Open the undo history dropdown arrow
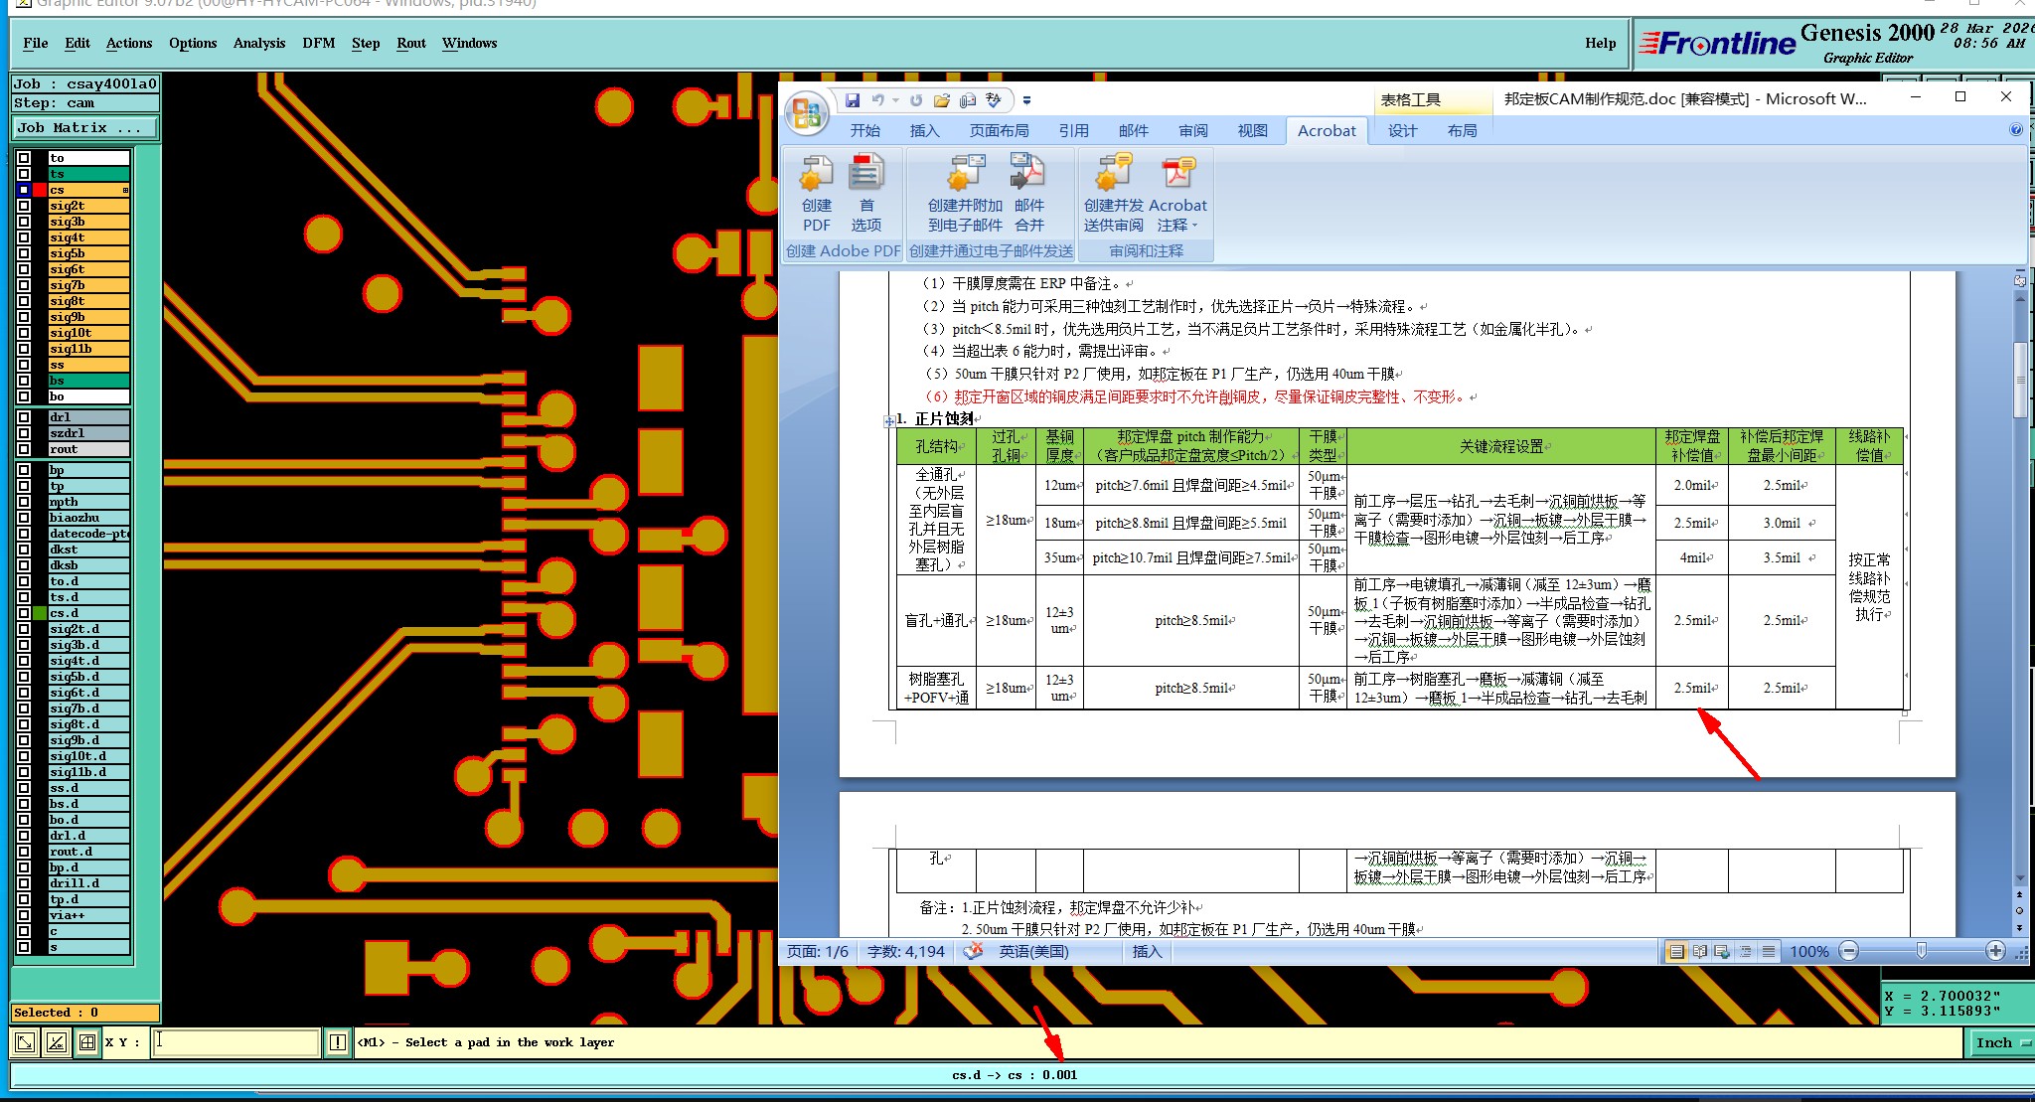The height and width of the screenshot is (1102, 2035). coord(895,100)
